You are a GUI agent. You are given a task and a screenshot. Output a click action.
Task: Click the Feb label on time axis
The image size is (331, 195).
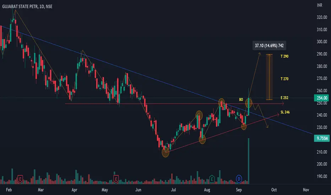9,190
